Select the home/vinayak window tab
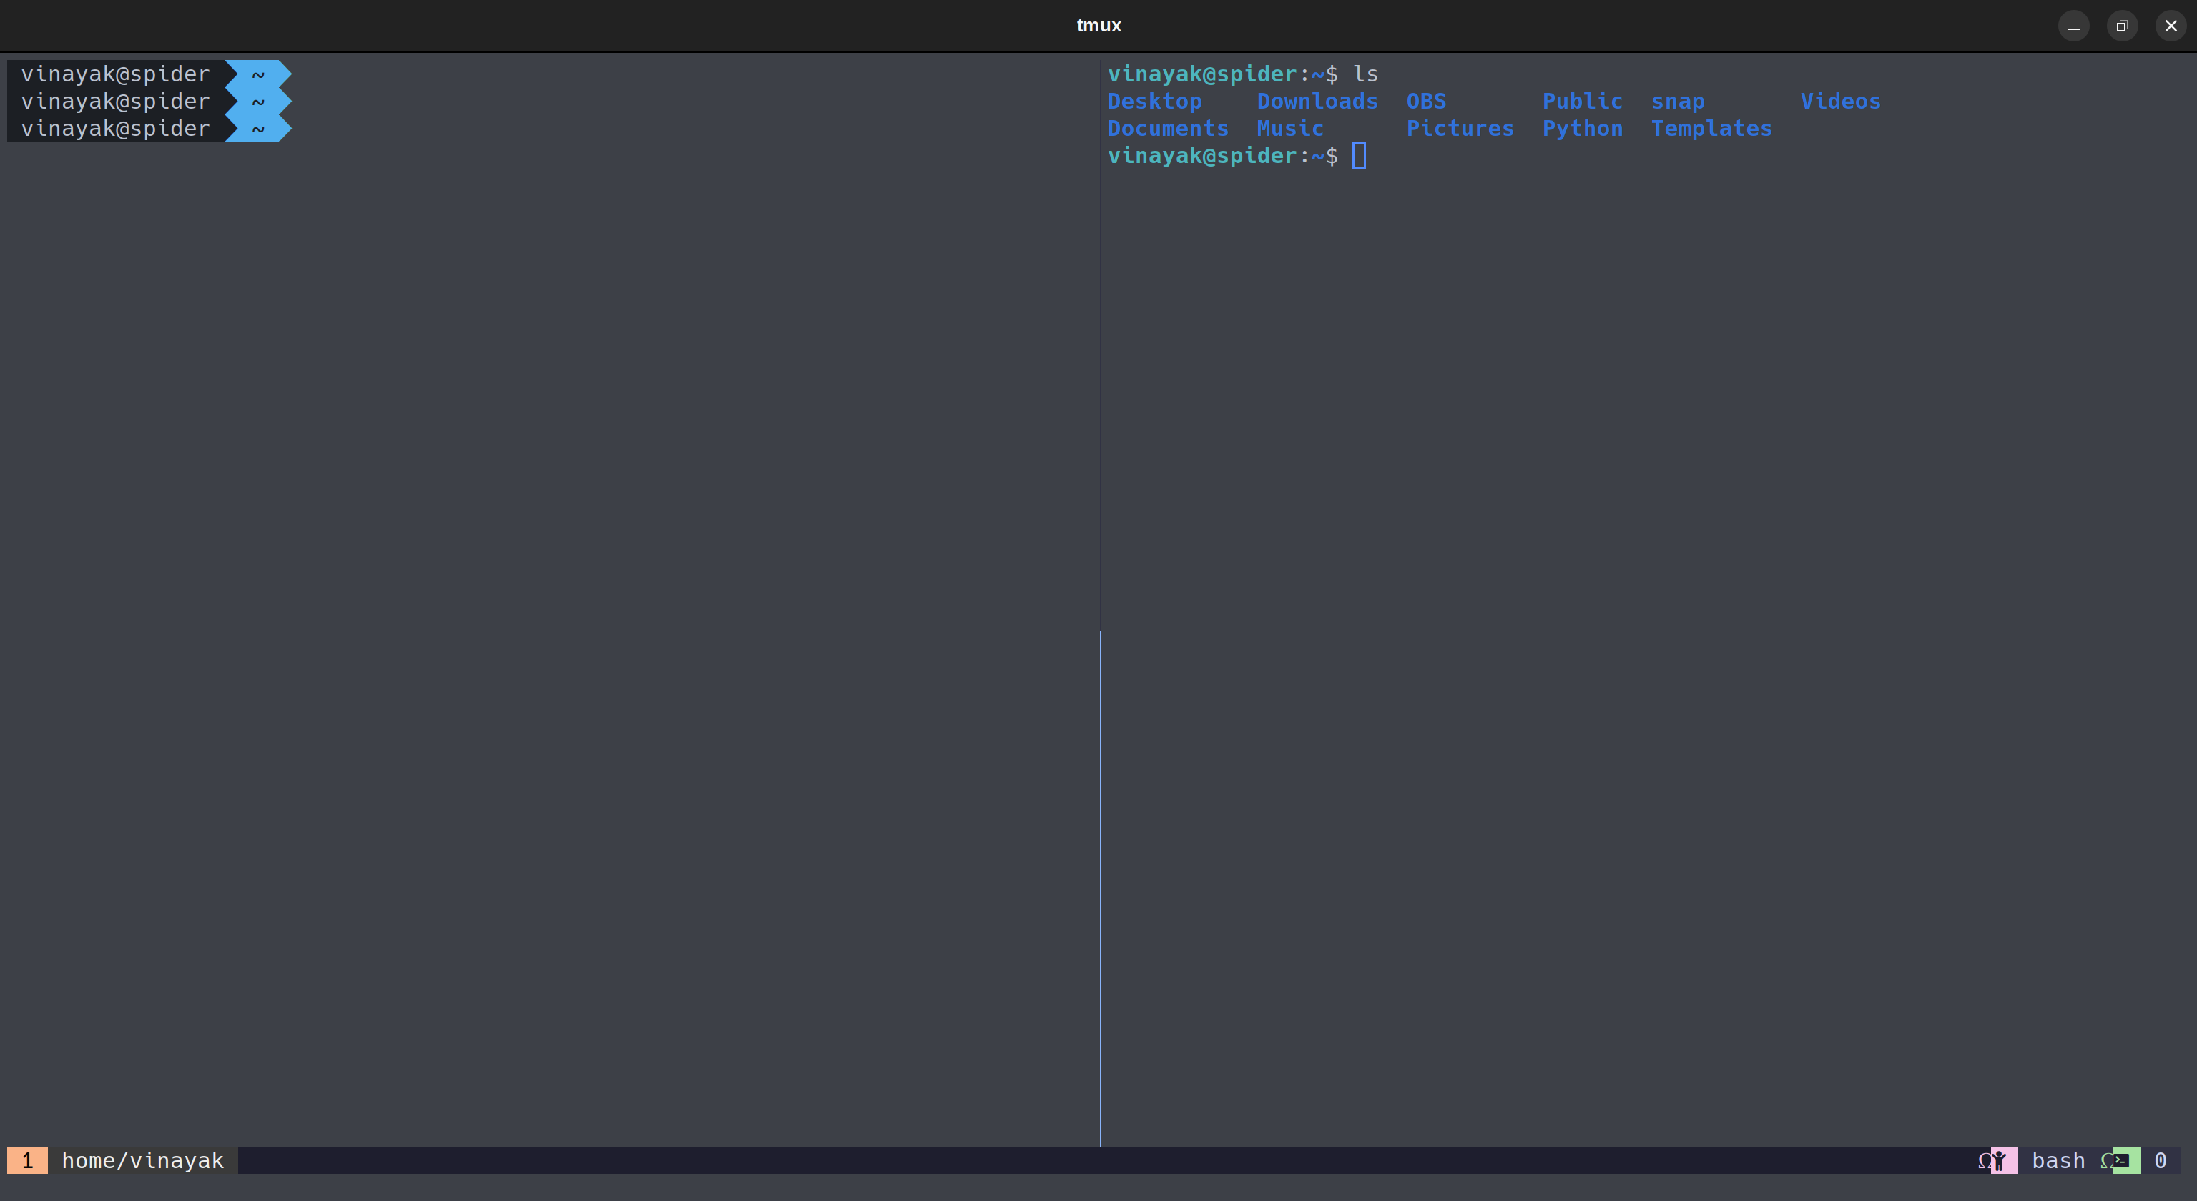Screen dimensions: 2197x1201 (x=142, y=1160)
